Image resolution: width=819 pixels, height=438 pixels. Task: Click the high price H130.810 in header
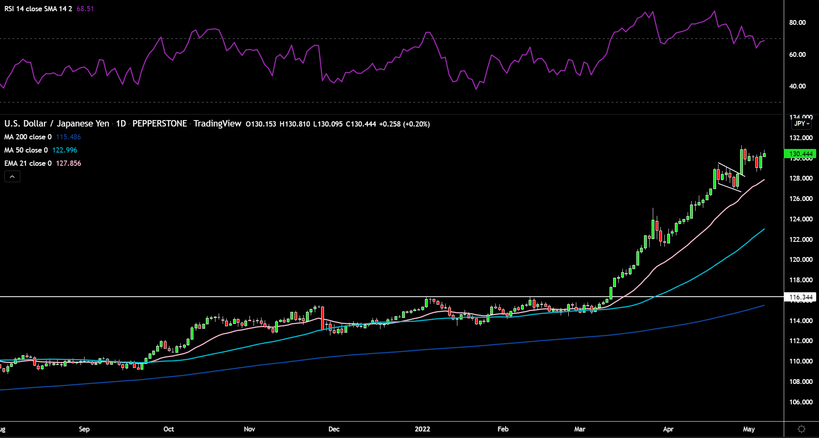pos(295,124)
